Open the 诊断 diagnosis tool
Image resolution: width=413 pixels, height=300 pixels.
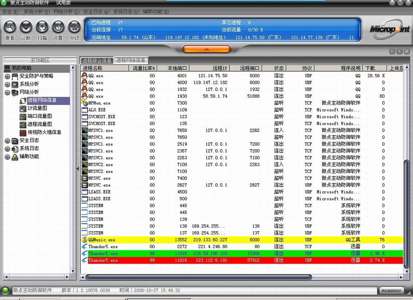pyautogui.click(x=26, y=27)
